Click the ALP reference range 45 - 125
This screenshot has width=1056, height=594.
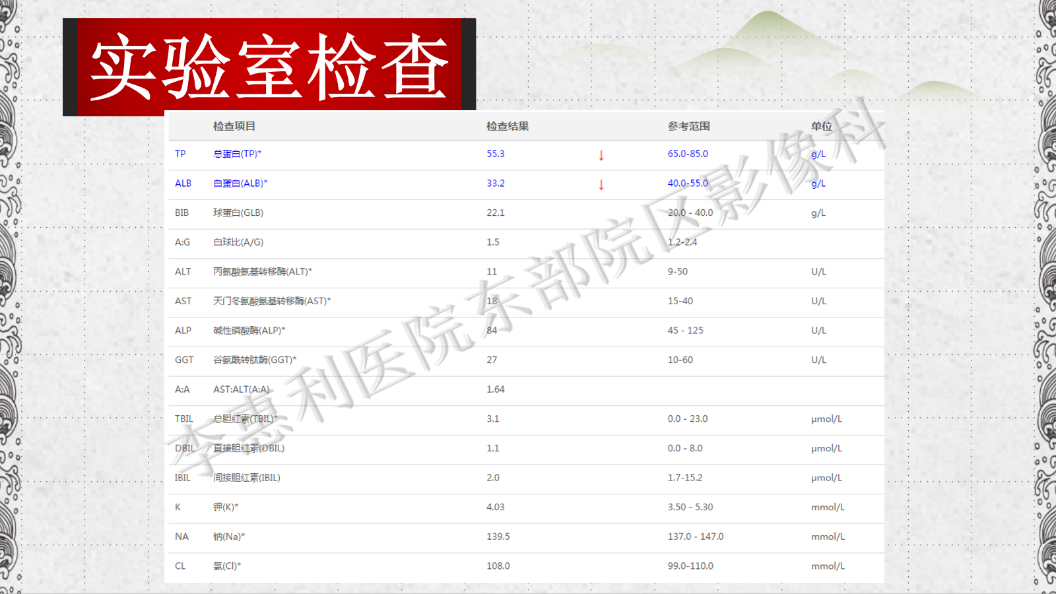pos(686,331)
